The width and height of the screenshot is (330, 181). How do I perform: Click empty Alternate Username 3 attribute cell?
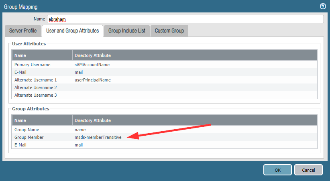tap(194, 95)
